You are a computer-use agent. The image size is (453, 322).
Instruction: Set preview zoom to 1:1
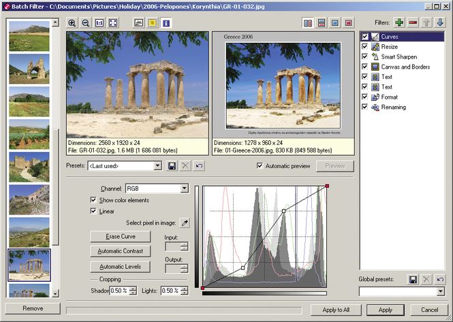(99, 22)
